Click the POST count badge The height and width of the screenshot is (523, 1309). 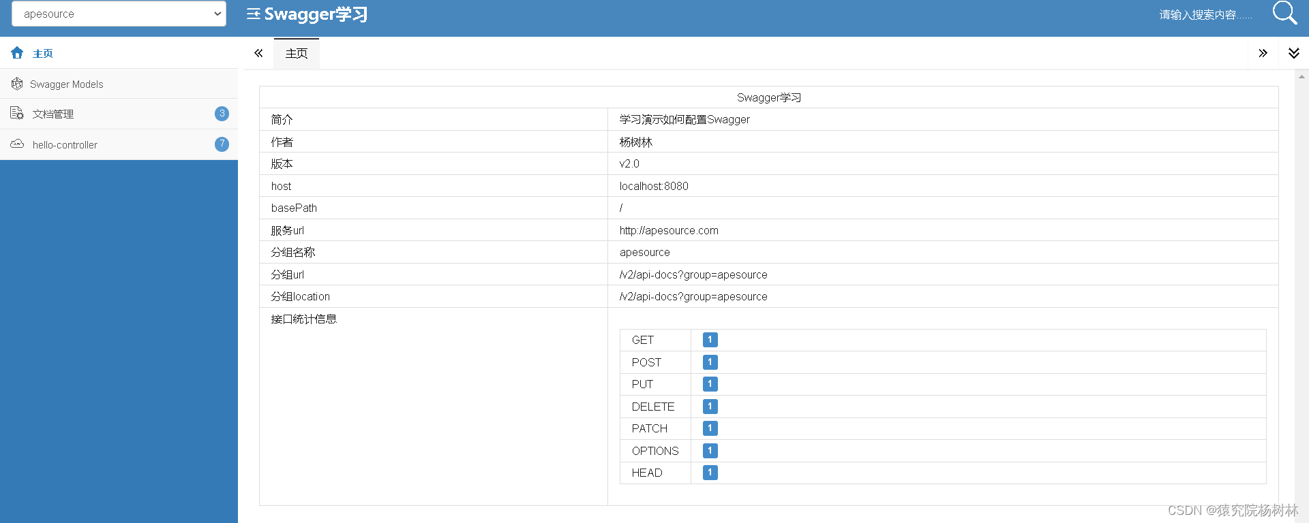click(710, 362)
